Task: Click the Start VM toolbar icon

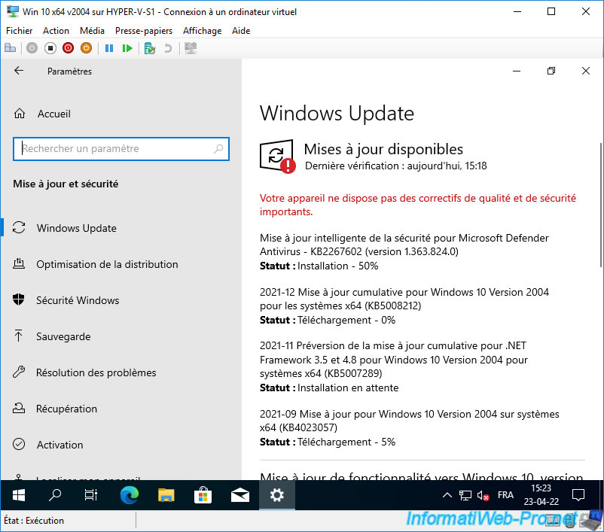Action: [x=32, y=48]
